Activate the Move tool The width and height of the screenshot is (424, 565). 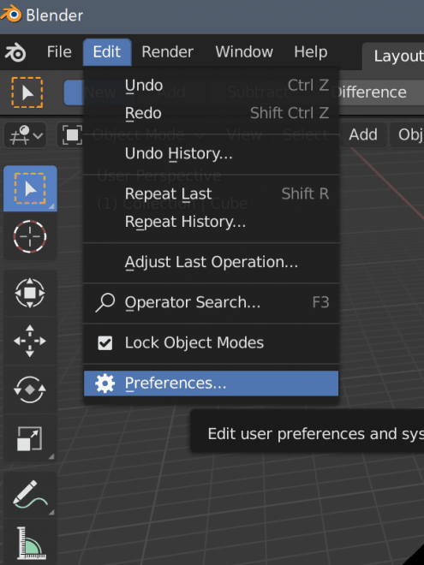30,341
